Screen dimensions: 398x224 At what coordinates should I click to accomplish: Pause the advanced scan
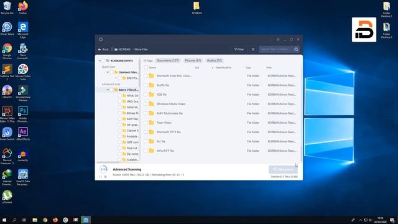[101, 177]
